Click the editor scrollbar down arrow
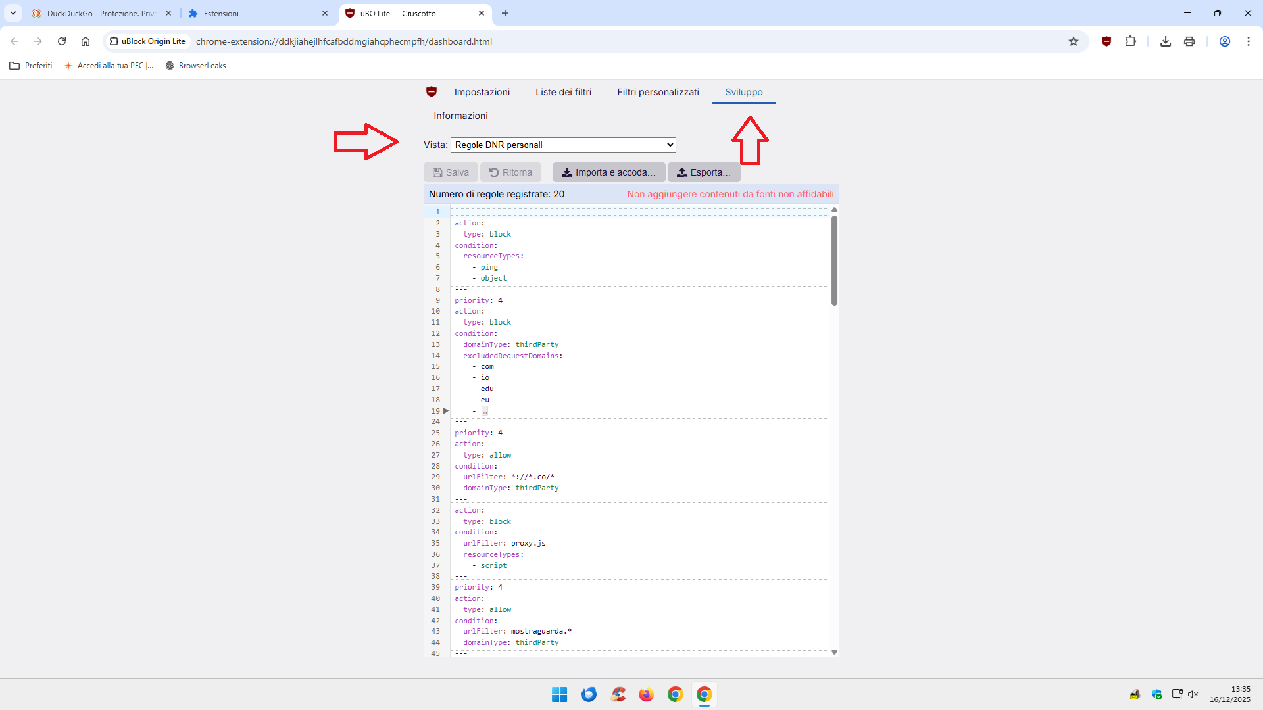Viewport: 1263px width, 710px height. click(834, 652)
